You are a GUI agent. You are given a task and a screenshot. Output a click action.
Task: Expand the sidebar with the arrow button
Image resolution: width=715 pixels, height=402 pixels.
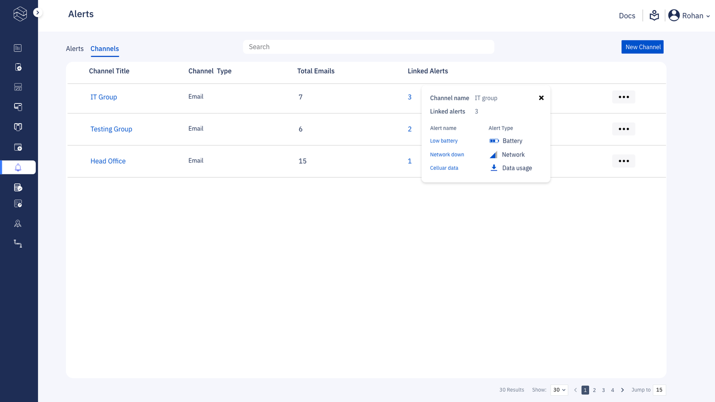point(37,13)
